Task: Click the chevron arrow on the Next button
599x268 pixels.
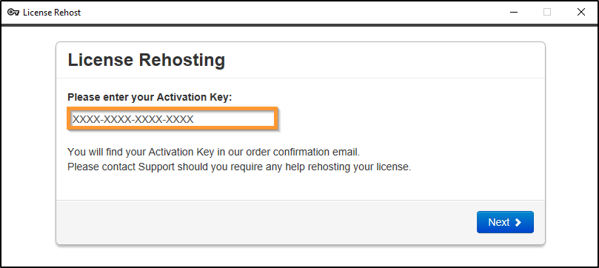Action: click(x=518, y=223)
